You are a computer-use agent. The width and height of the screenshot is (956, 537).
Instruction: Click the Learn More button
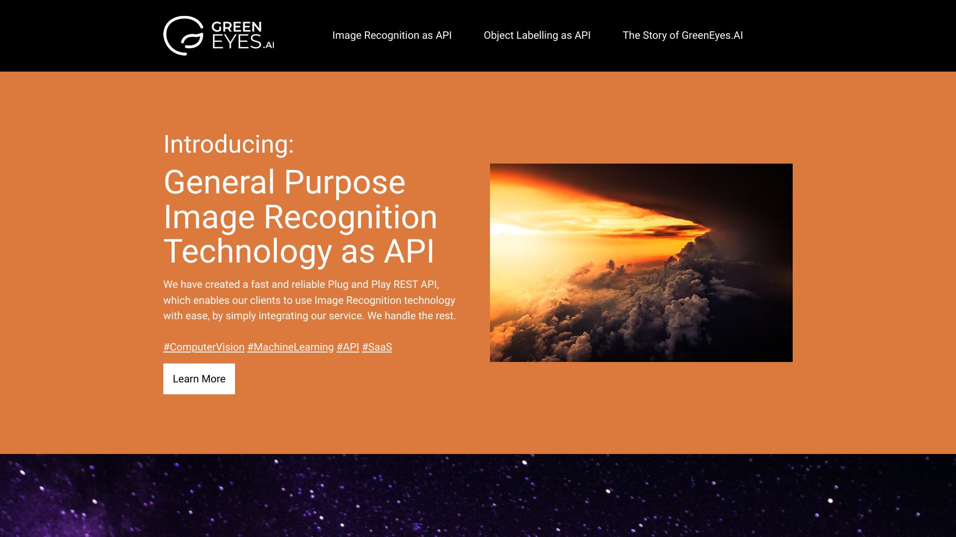199,378
